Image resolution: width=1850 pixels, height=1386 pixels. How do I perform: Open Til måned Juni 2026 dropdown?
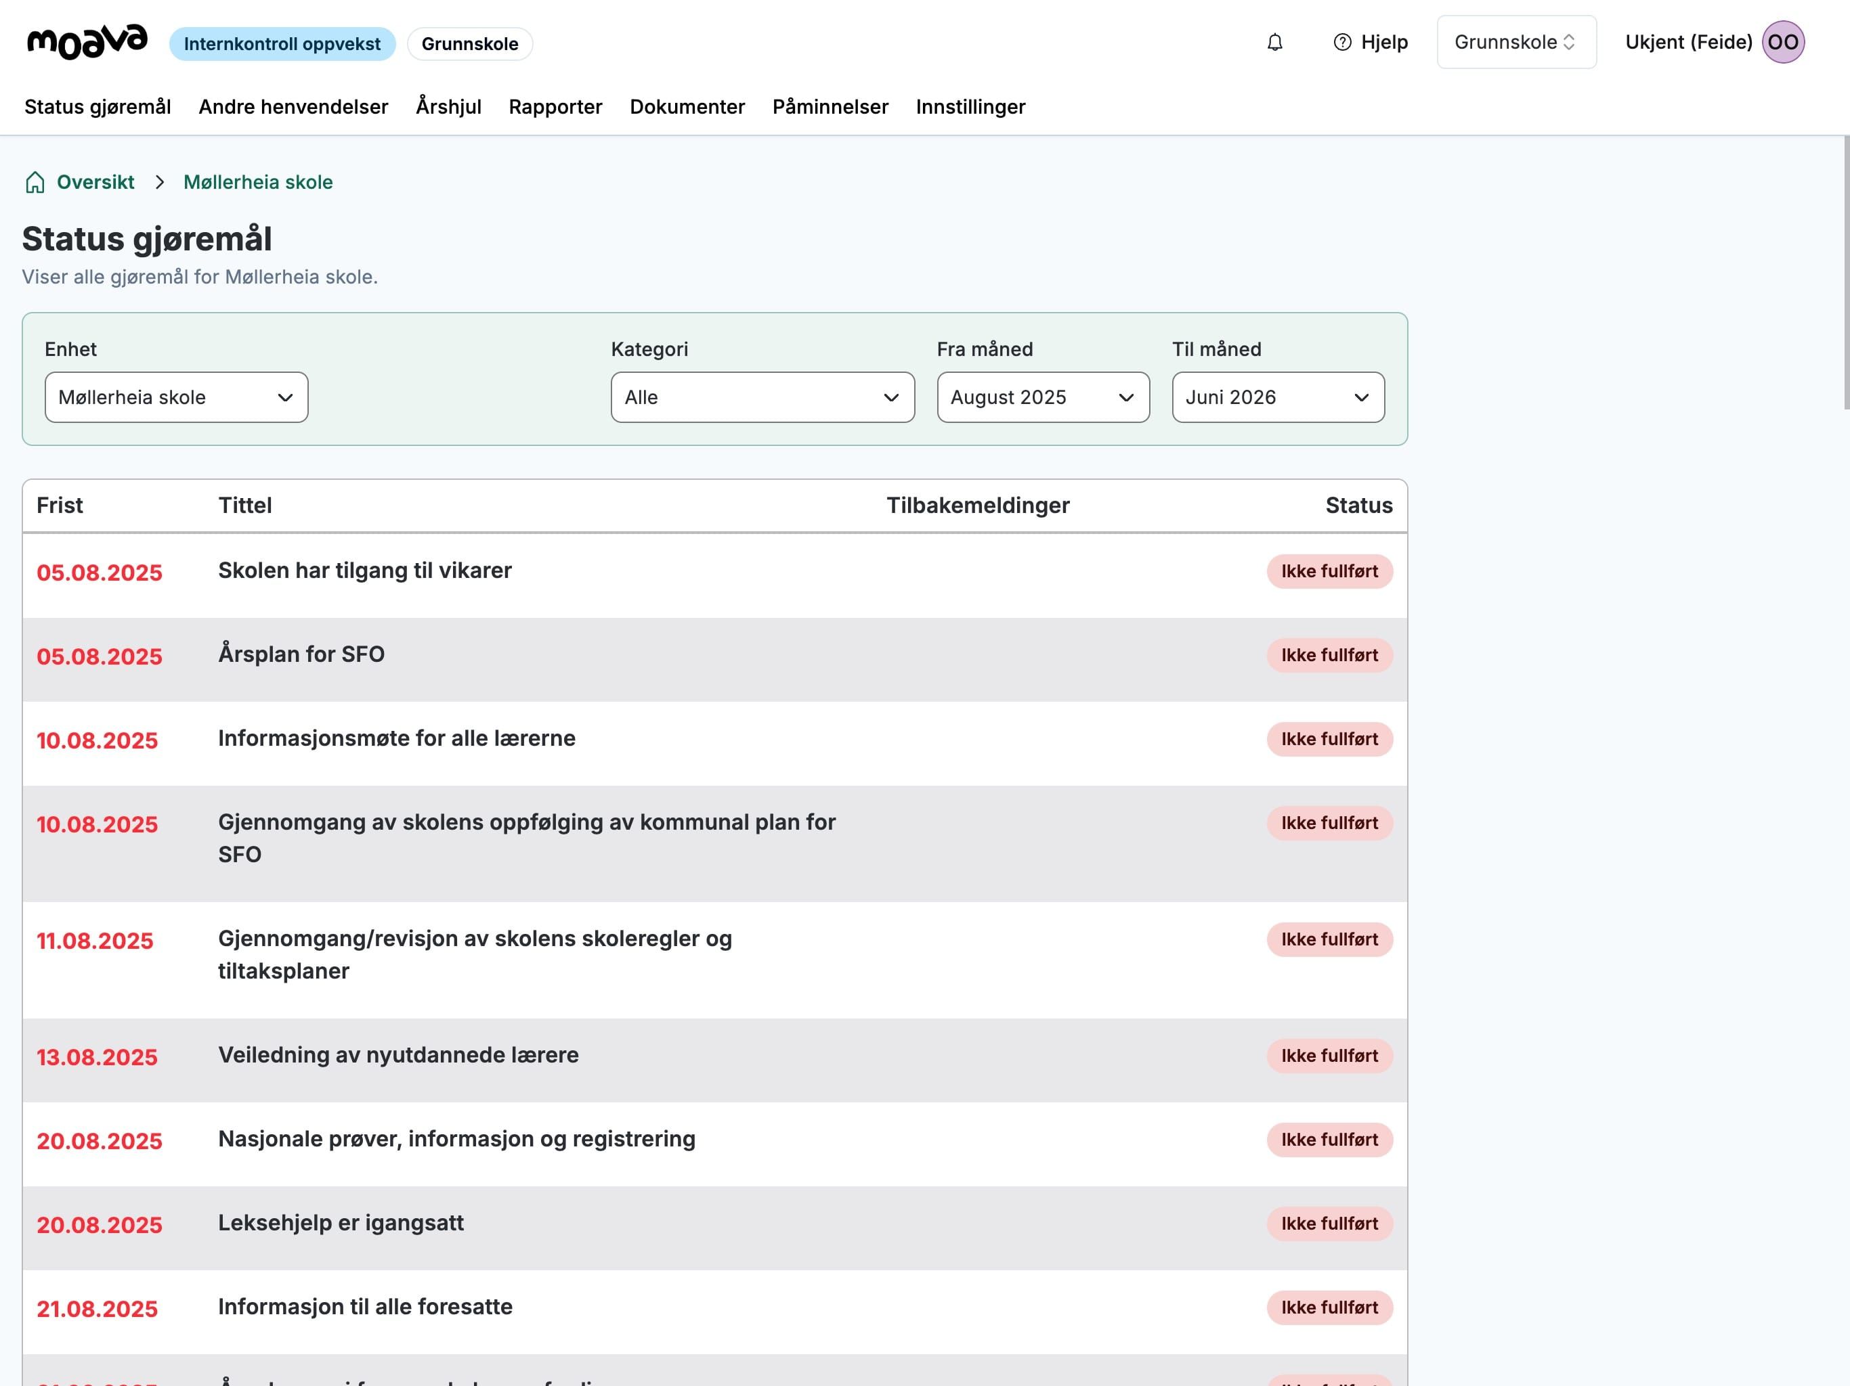click(1277, 397)
